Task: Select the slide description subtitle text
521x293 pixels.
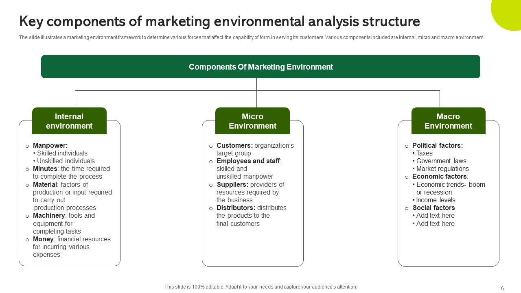Action: coord(251,37)
